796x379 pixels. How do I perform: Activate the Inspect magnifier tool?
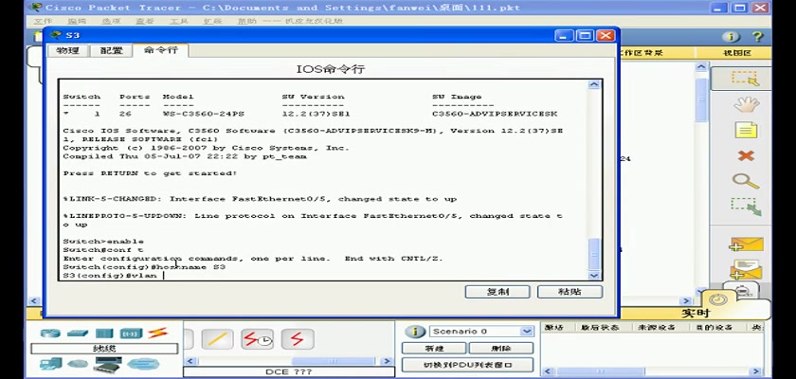(746, 180)
